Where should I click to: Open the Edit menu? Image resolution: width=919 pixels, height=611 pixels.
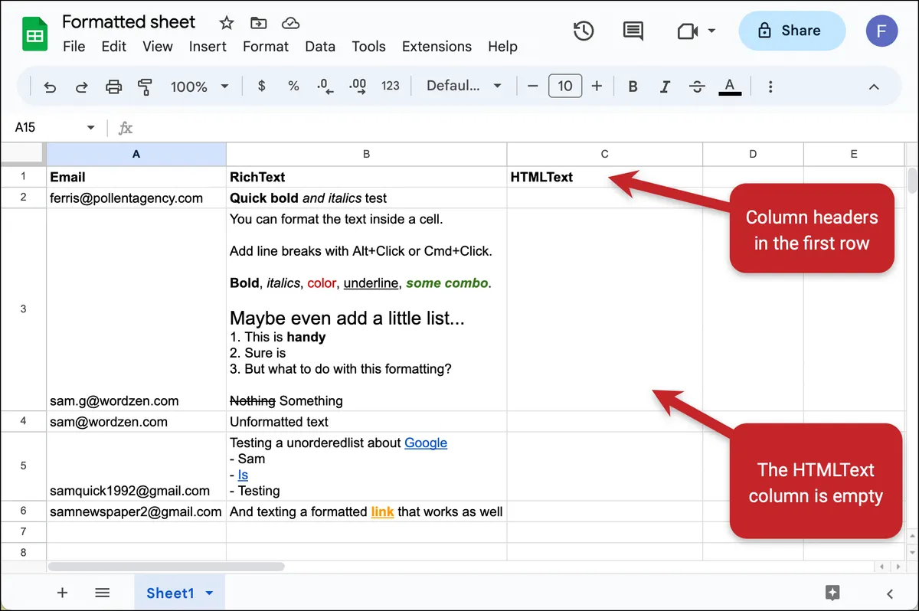pos(114,47)
